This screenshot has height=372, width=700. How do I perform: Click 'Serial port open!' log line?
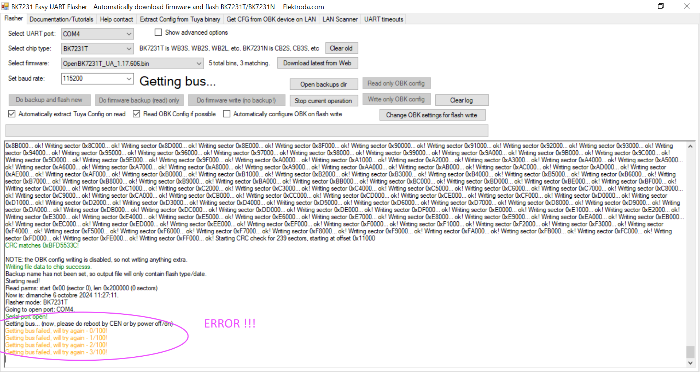tap(26, 317)
